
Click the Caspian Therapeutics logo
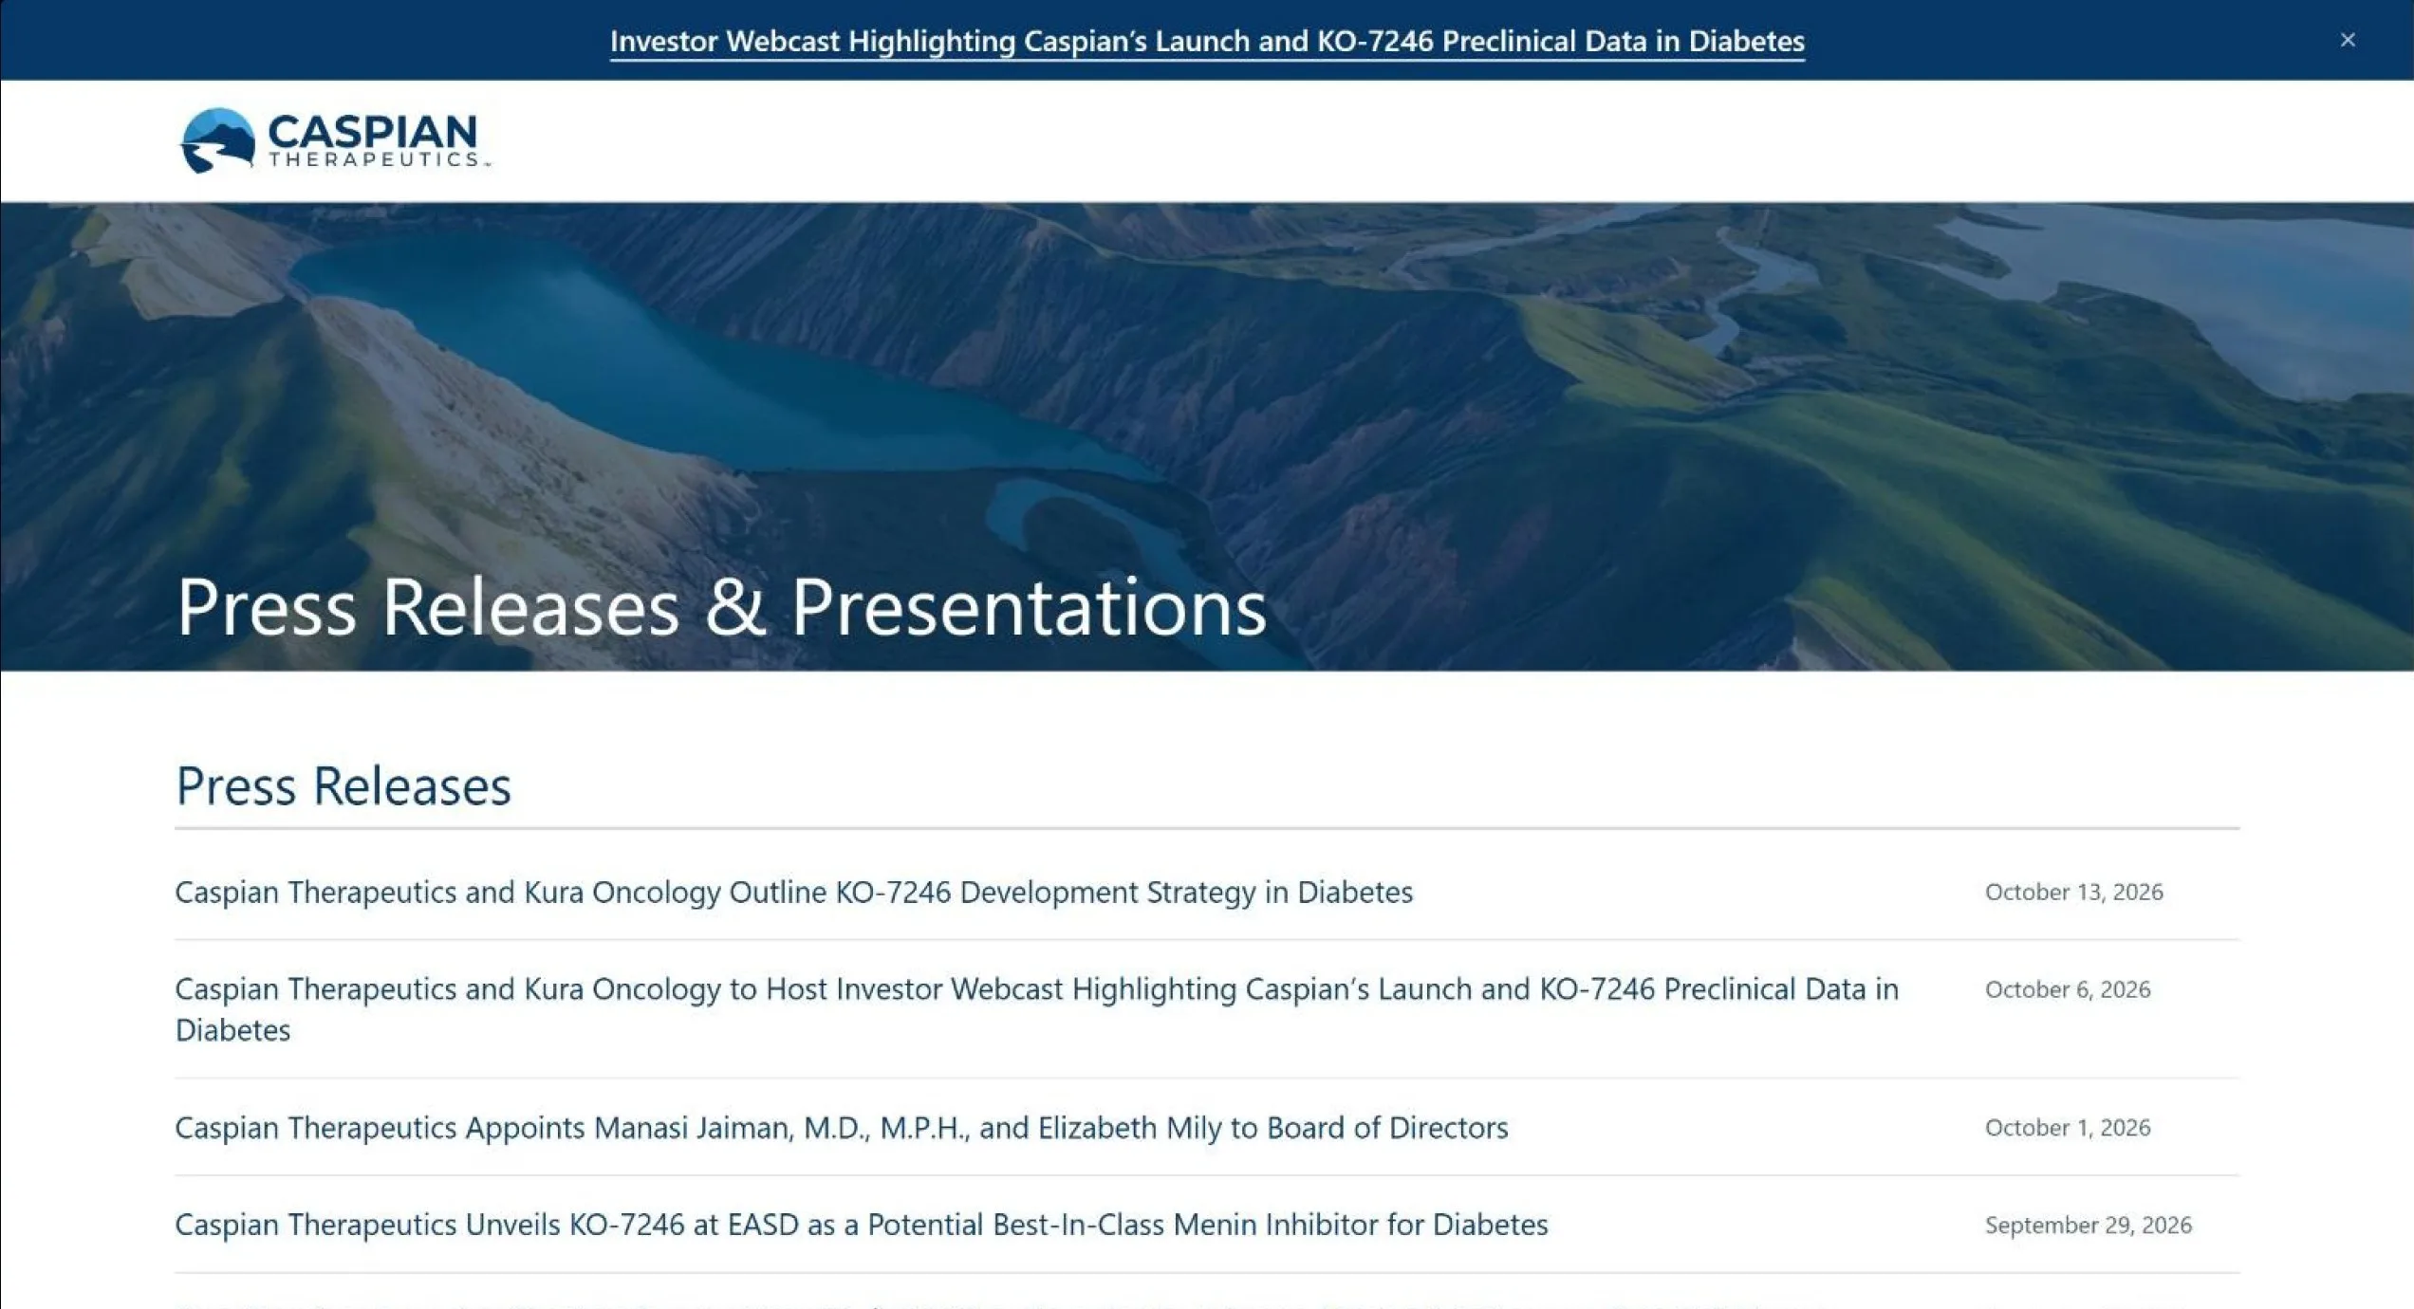point(335,140)
